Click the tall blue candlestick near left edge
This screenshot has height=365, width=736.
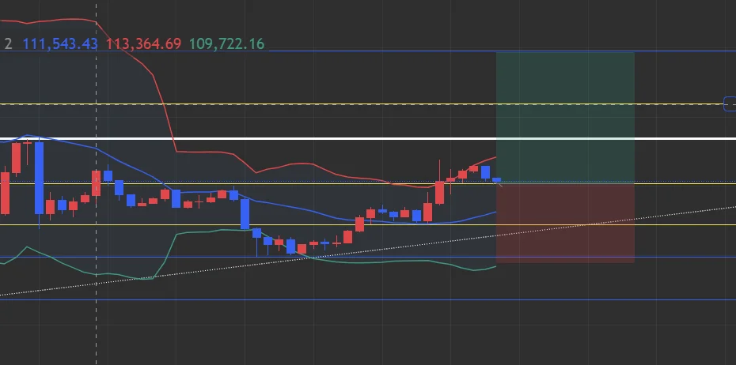(x=39, y=178)
